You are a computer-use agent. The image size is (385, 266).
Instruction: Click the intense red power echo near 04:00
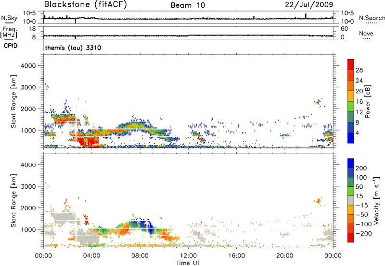click(x=89, y=142)
